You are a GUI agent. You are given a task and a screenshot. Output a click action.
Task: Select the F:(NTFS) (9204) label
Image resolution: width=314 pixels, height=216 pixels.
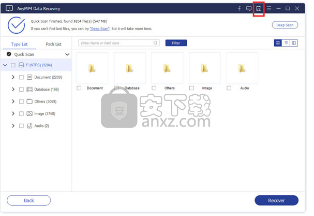pos(39,65)
